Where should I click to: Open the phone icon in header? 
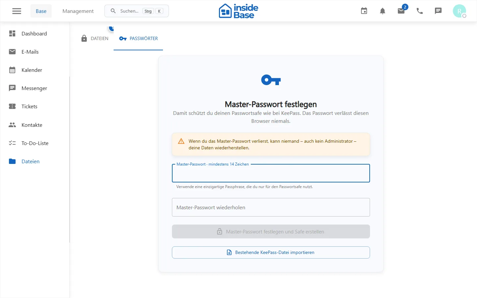click(420, 11)
